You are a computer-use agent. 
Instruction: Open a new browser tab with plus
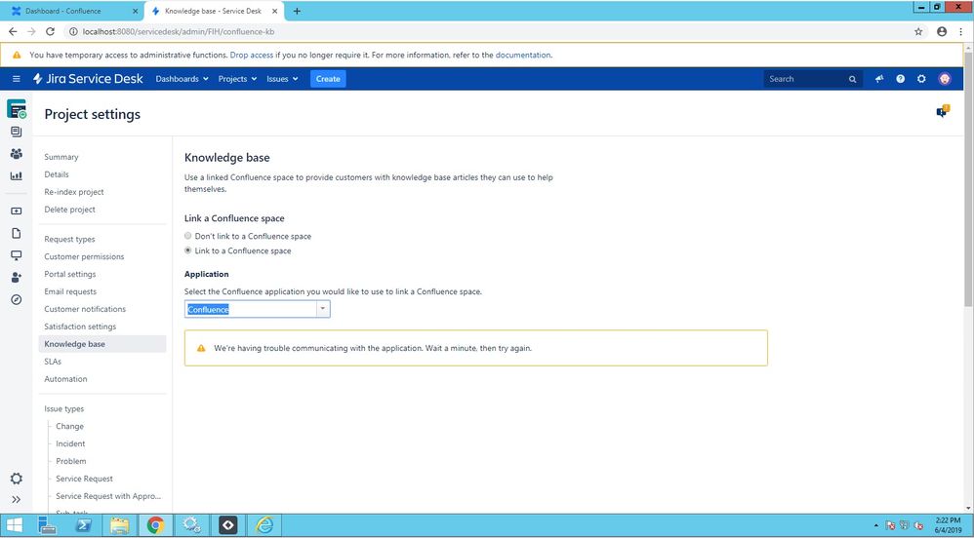(x=297, y=11)
